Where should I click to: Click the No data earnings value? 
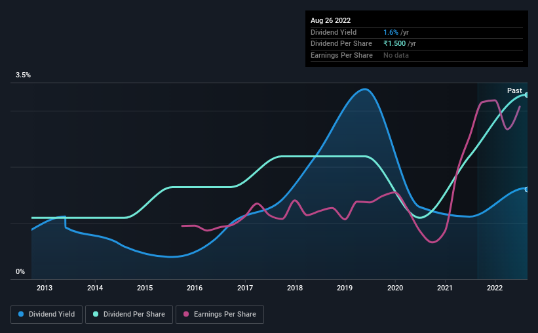click(396, 55)
